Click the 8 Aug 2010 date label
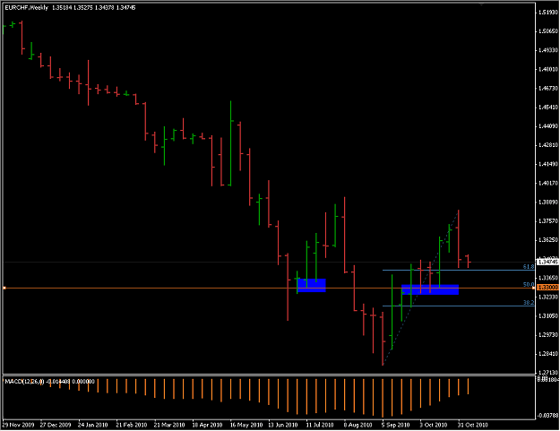Image resolution: width=560 pixels, height=431 pixels. point(358,425)
